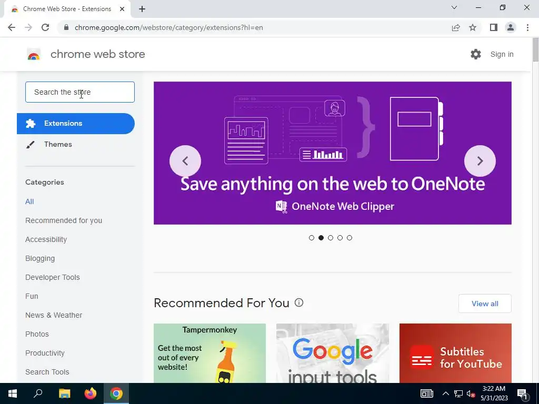539x404 pixels.
Task: Click the network status tray icon
Action: point(458,393)
